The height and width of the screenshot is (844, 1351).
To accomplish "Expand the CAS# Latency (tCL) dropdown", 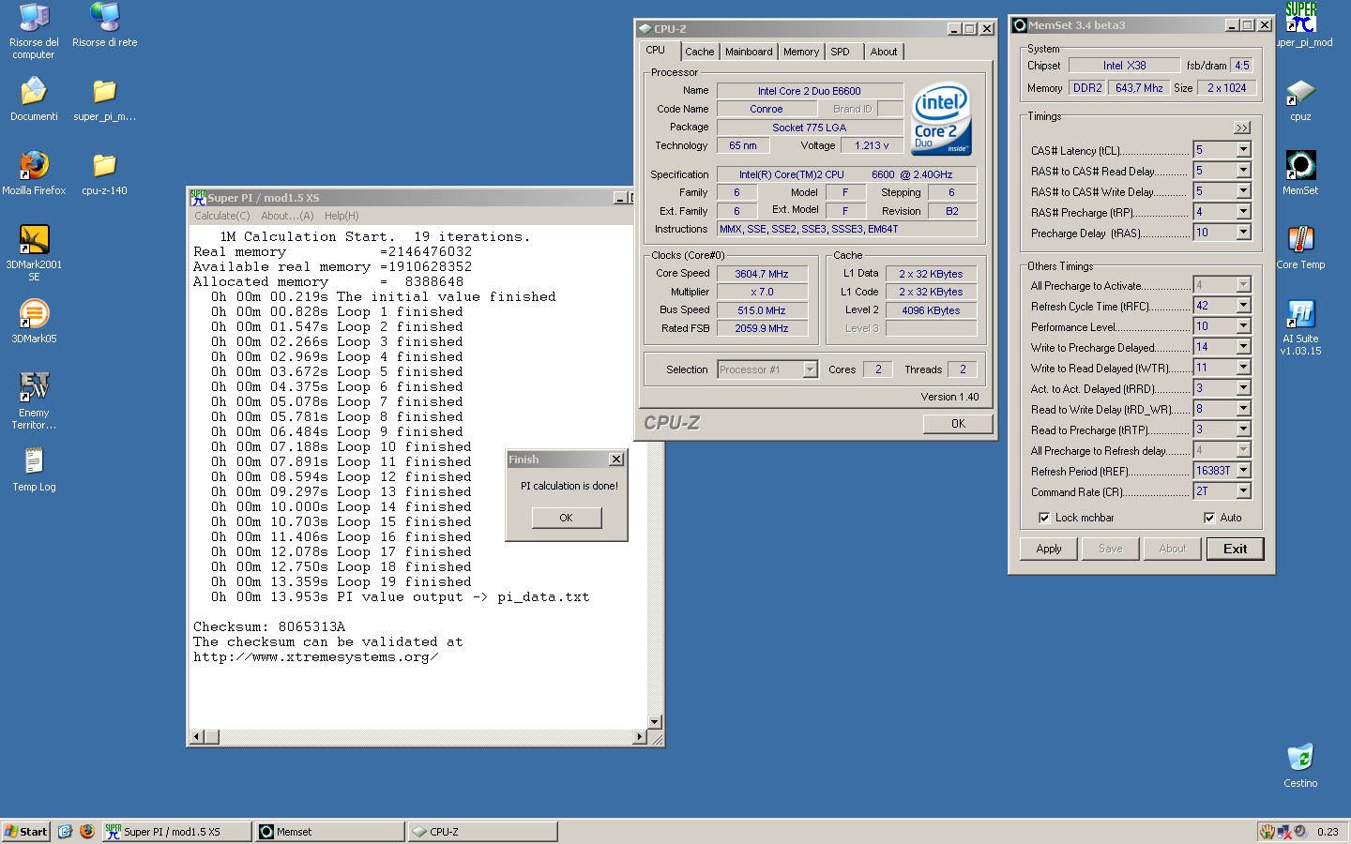I will click(x=1243, y=150).
